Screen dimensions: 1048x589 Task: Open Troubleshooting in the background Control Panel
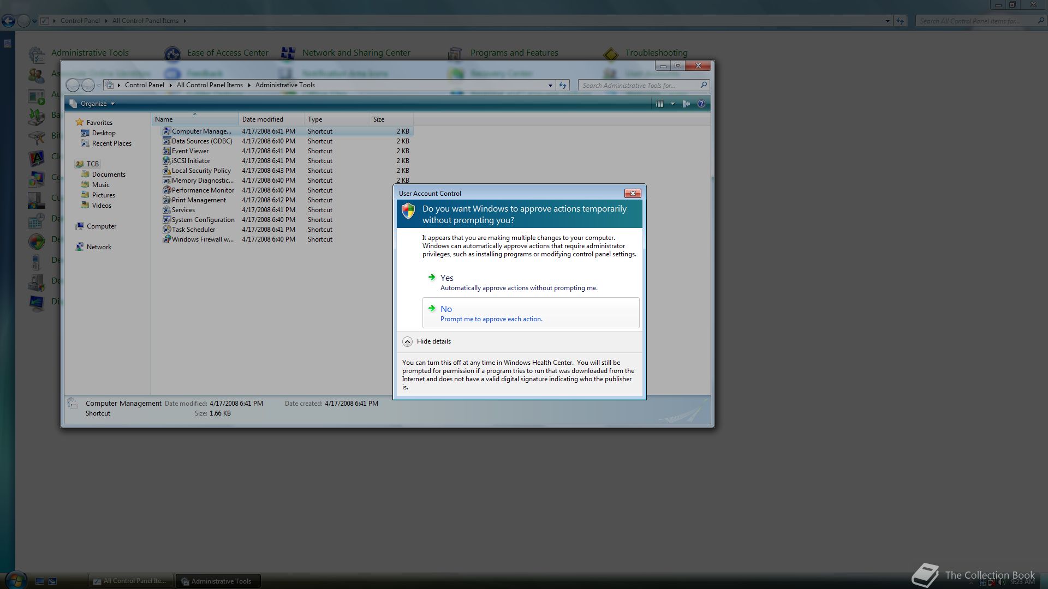pyautogui.click(x=656, y=53)
